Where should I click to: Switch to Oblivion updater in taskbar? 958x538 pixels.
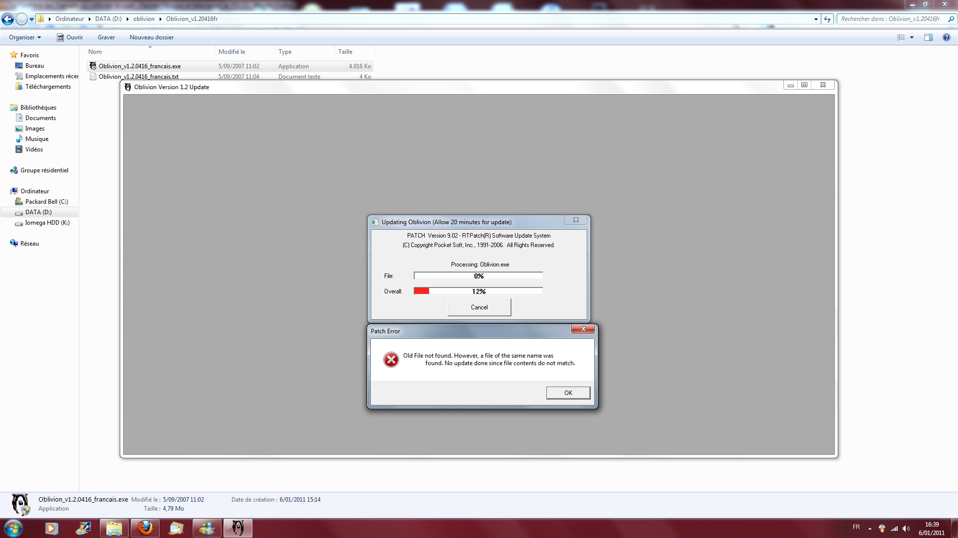(238, 528)
